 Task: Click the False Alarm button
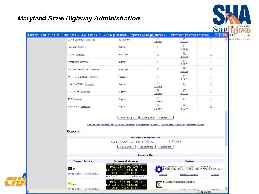click(x=165, y=117)
